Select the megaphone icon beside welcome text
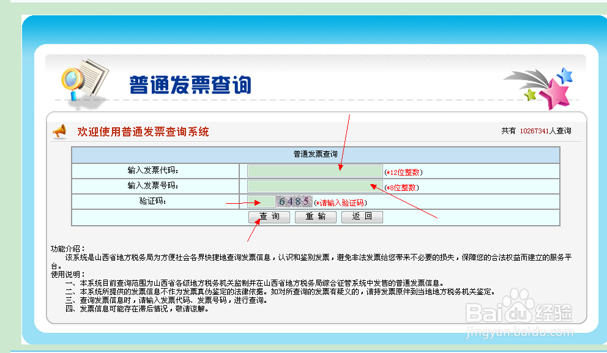Viewport: 607px width, 353px height. 59,130
